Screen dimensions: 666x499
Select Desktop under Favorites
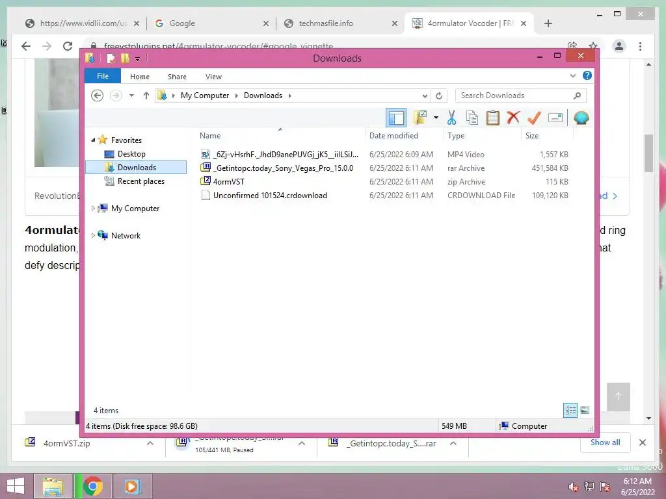[x=131, y=153]
